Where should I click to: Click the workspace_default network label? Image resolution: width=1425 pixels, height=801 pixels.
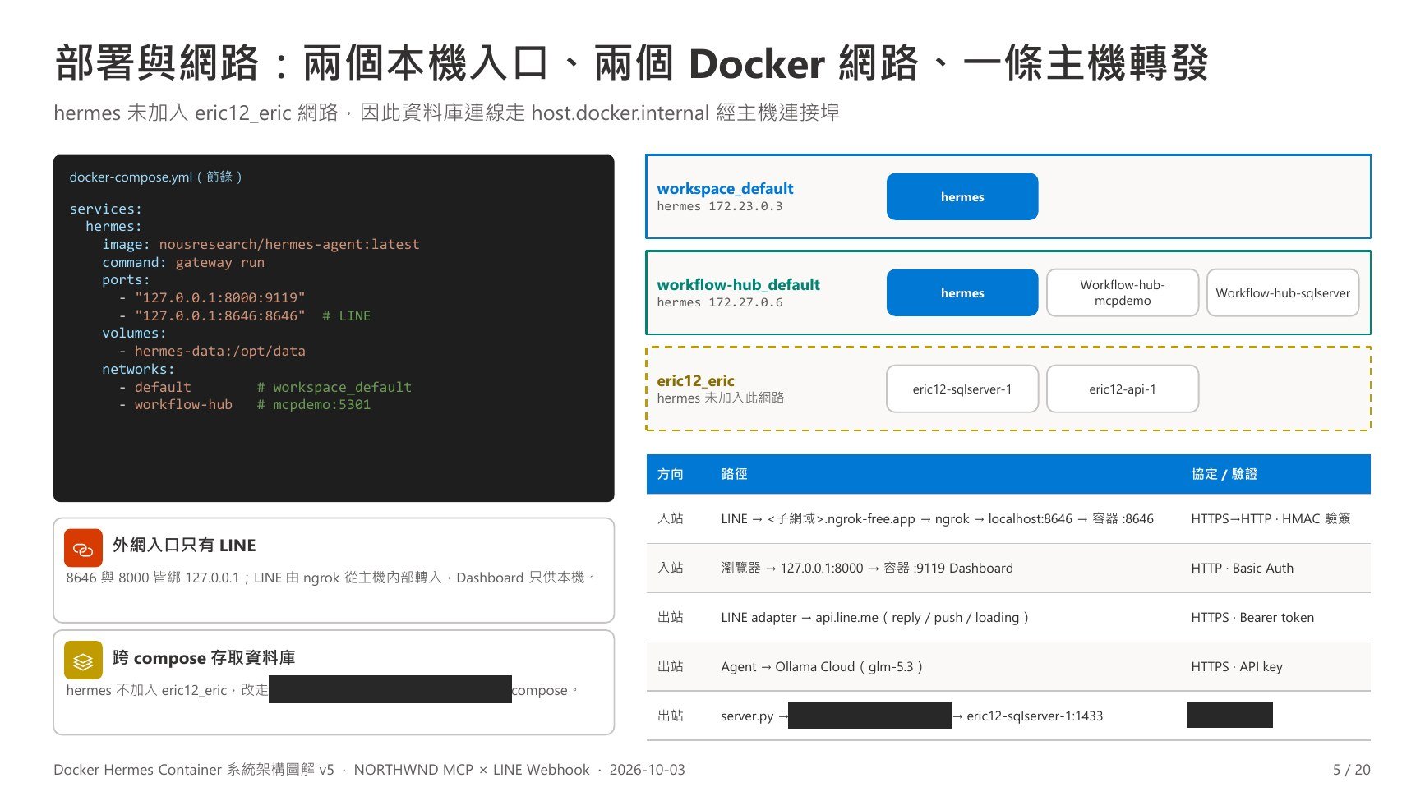click(725, 188)
